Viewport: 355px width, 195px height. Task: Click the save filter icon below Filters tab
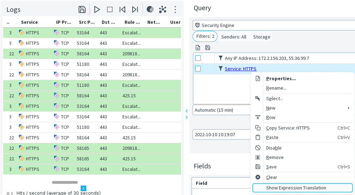208,48
